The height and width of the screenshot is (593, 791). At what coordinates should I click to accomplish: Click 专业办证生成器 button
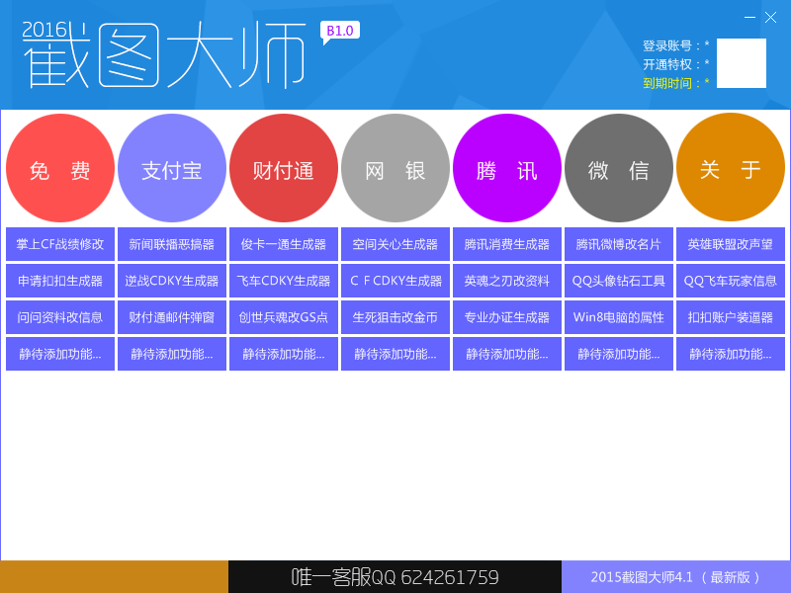coord(507,317)
